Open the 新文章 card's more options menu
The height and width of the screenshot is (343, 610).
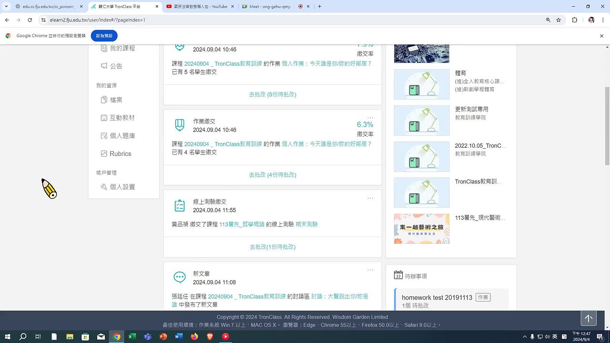click(370, 270)
